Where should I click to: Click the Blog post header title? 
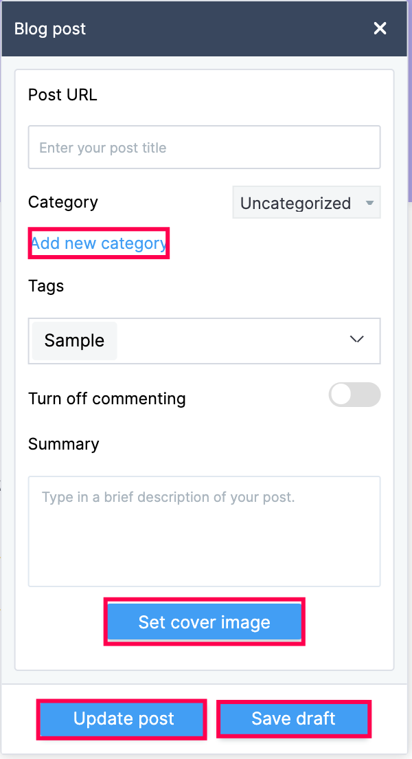coord(50,29)
